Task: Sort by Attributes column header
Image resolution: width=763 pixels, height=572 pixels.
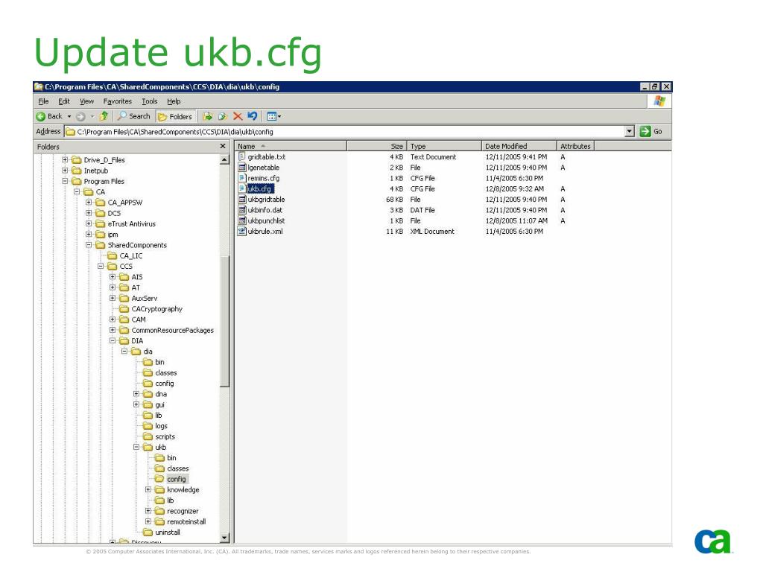Action: pos(575,146)
